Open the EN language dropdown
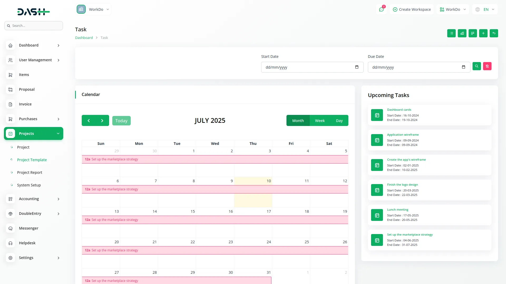The height and width of the screenshot is (284, 506). [485, 9]
